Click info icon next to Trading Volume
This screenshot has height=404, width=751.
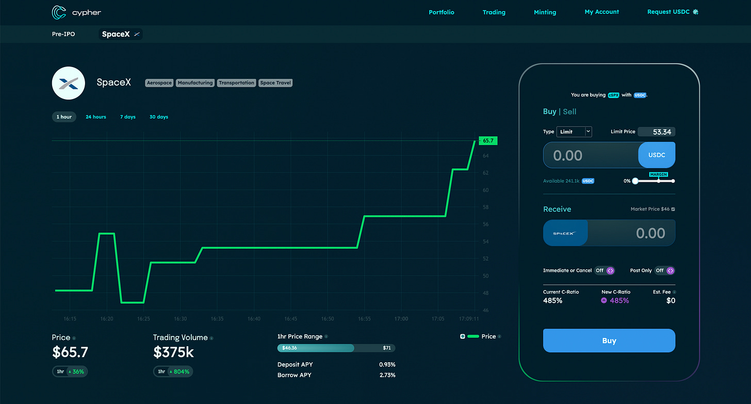(x=211, y=338)
